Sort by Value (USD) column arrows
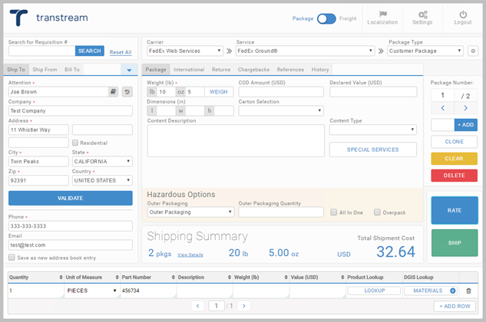486x322 pixels. click(x=342, y=277)
